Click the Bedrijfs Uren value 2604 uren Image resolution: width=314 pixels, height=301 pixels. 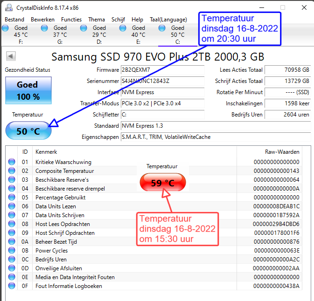click(x=288, y=115)
